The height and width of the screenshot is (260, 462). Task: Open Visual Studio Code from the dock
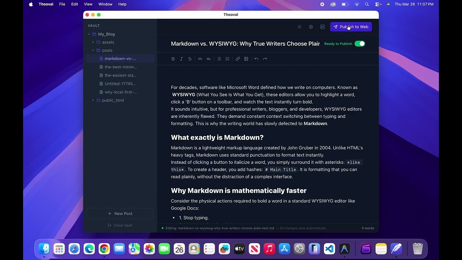[x=330, y=248]
